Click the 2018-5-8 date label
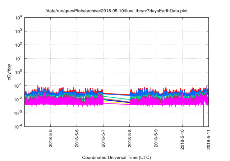Viewport: 230px width, 161px height. click(x=129, y=138)
